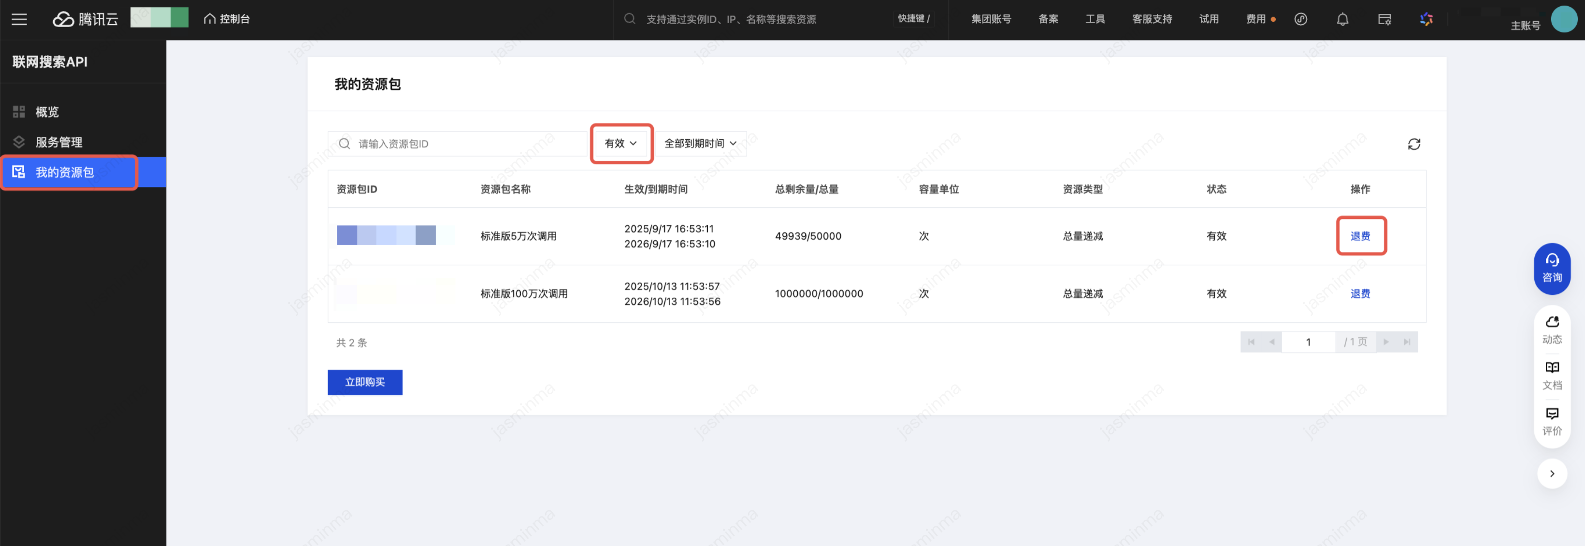Open 服务管理 in the sidebar
This screenshot has width=1585, height=546.
tap(58, 142)
